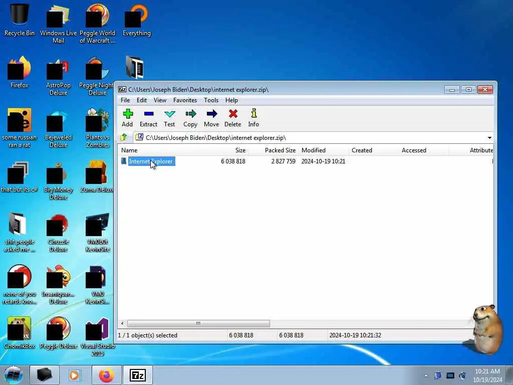This screenshot has width=513, height=385.
Task: Show hidden system tray icons arrow
Action: (426, 375)
